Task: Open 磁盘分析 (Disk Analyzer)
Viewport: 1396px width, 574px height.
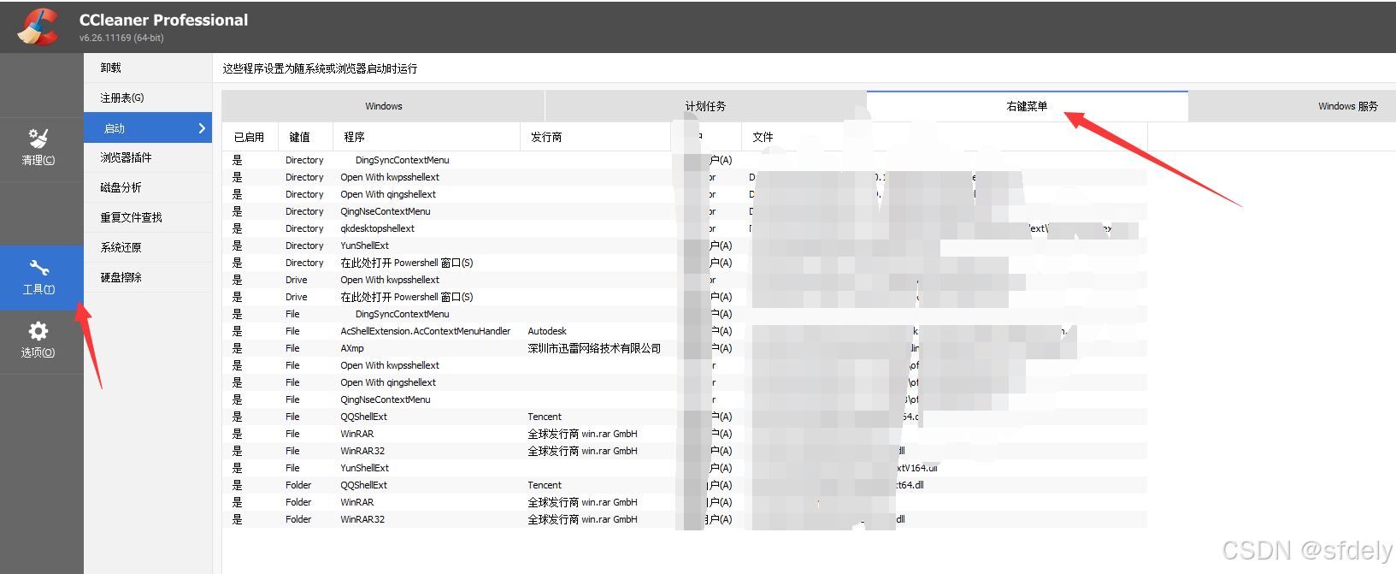Action: [121, 187]
